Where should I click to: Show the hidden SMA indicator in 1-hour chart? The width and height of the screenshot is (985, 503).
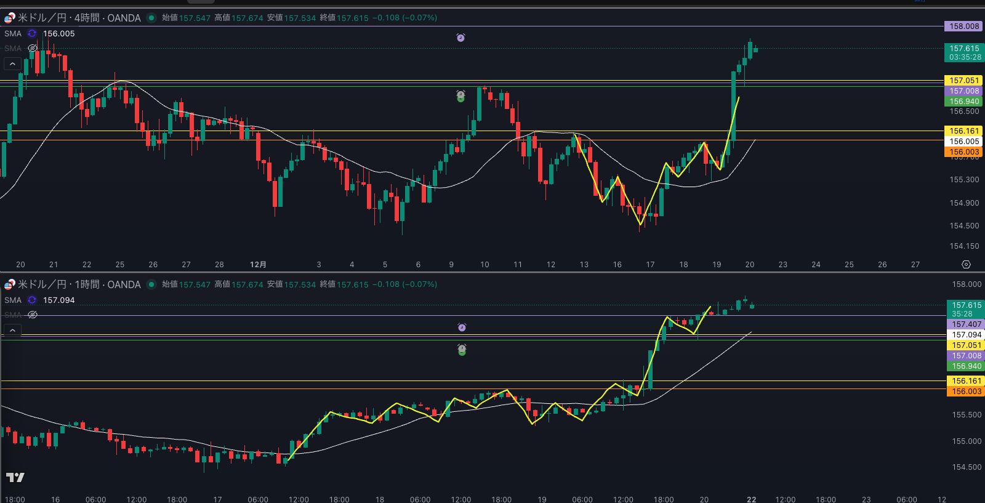coord(33,315)
